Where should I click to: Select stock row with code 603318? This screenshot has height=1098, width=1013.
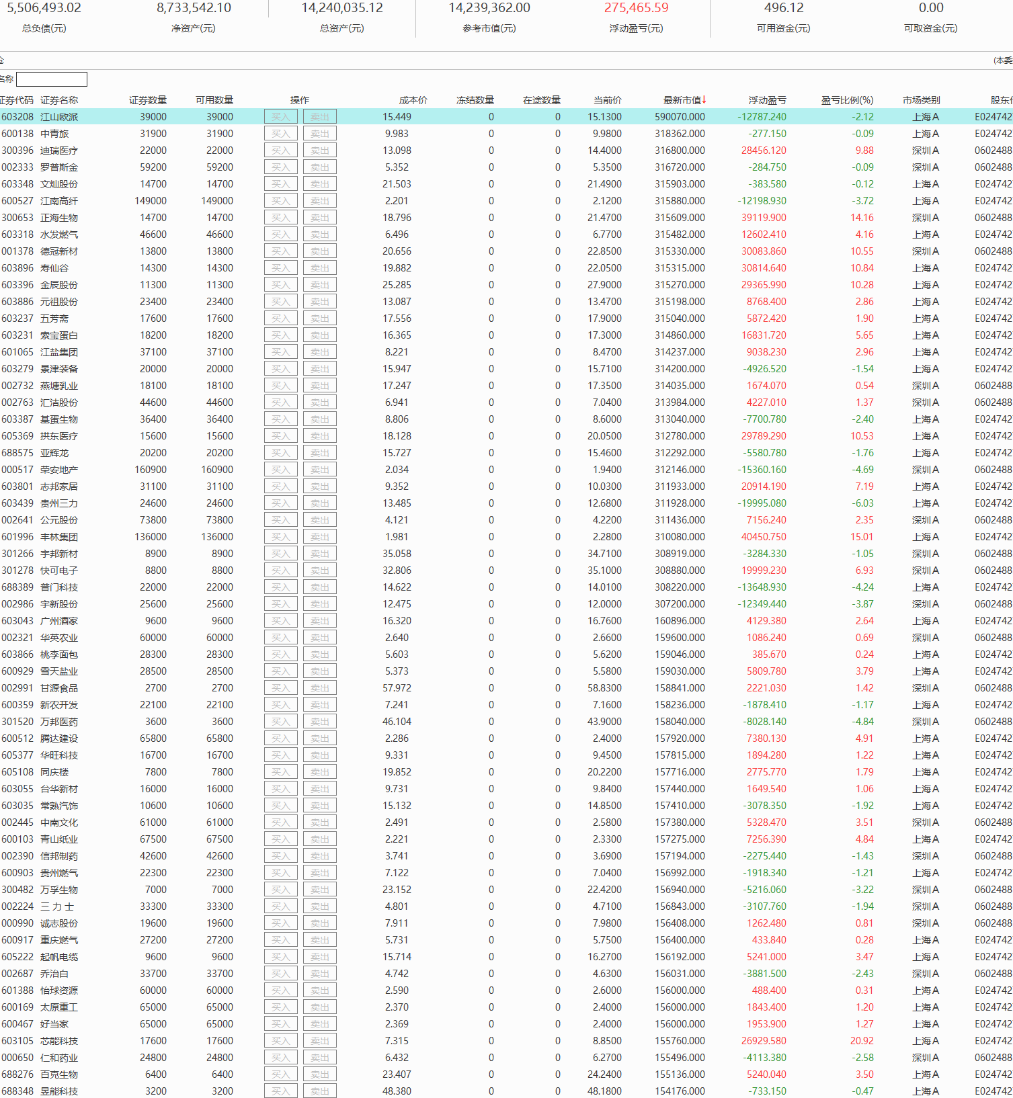17,235
